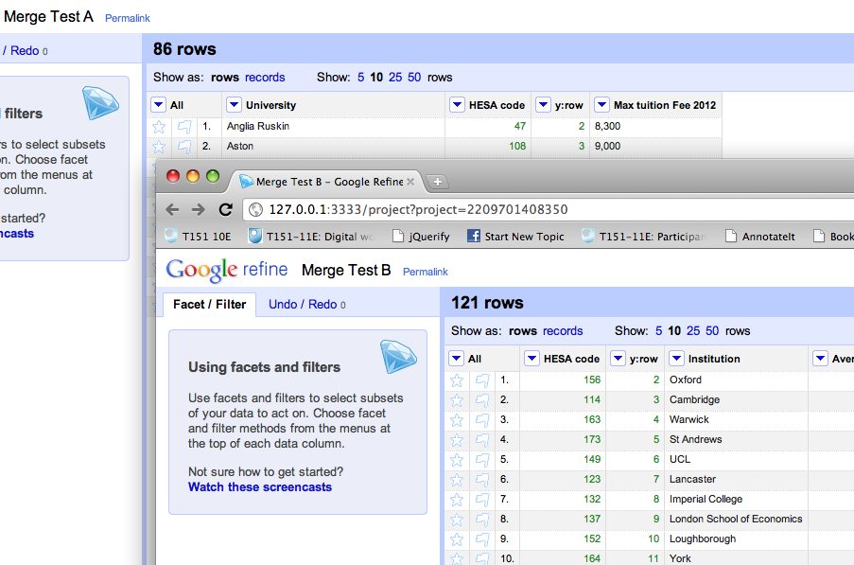The height and width of the screenshot is (565, 854).
Task: Star the London School of Economics row
Action: (x=457, y=520)
